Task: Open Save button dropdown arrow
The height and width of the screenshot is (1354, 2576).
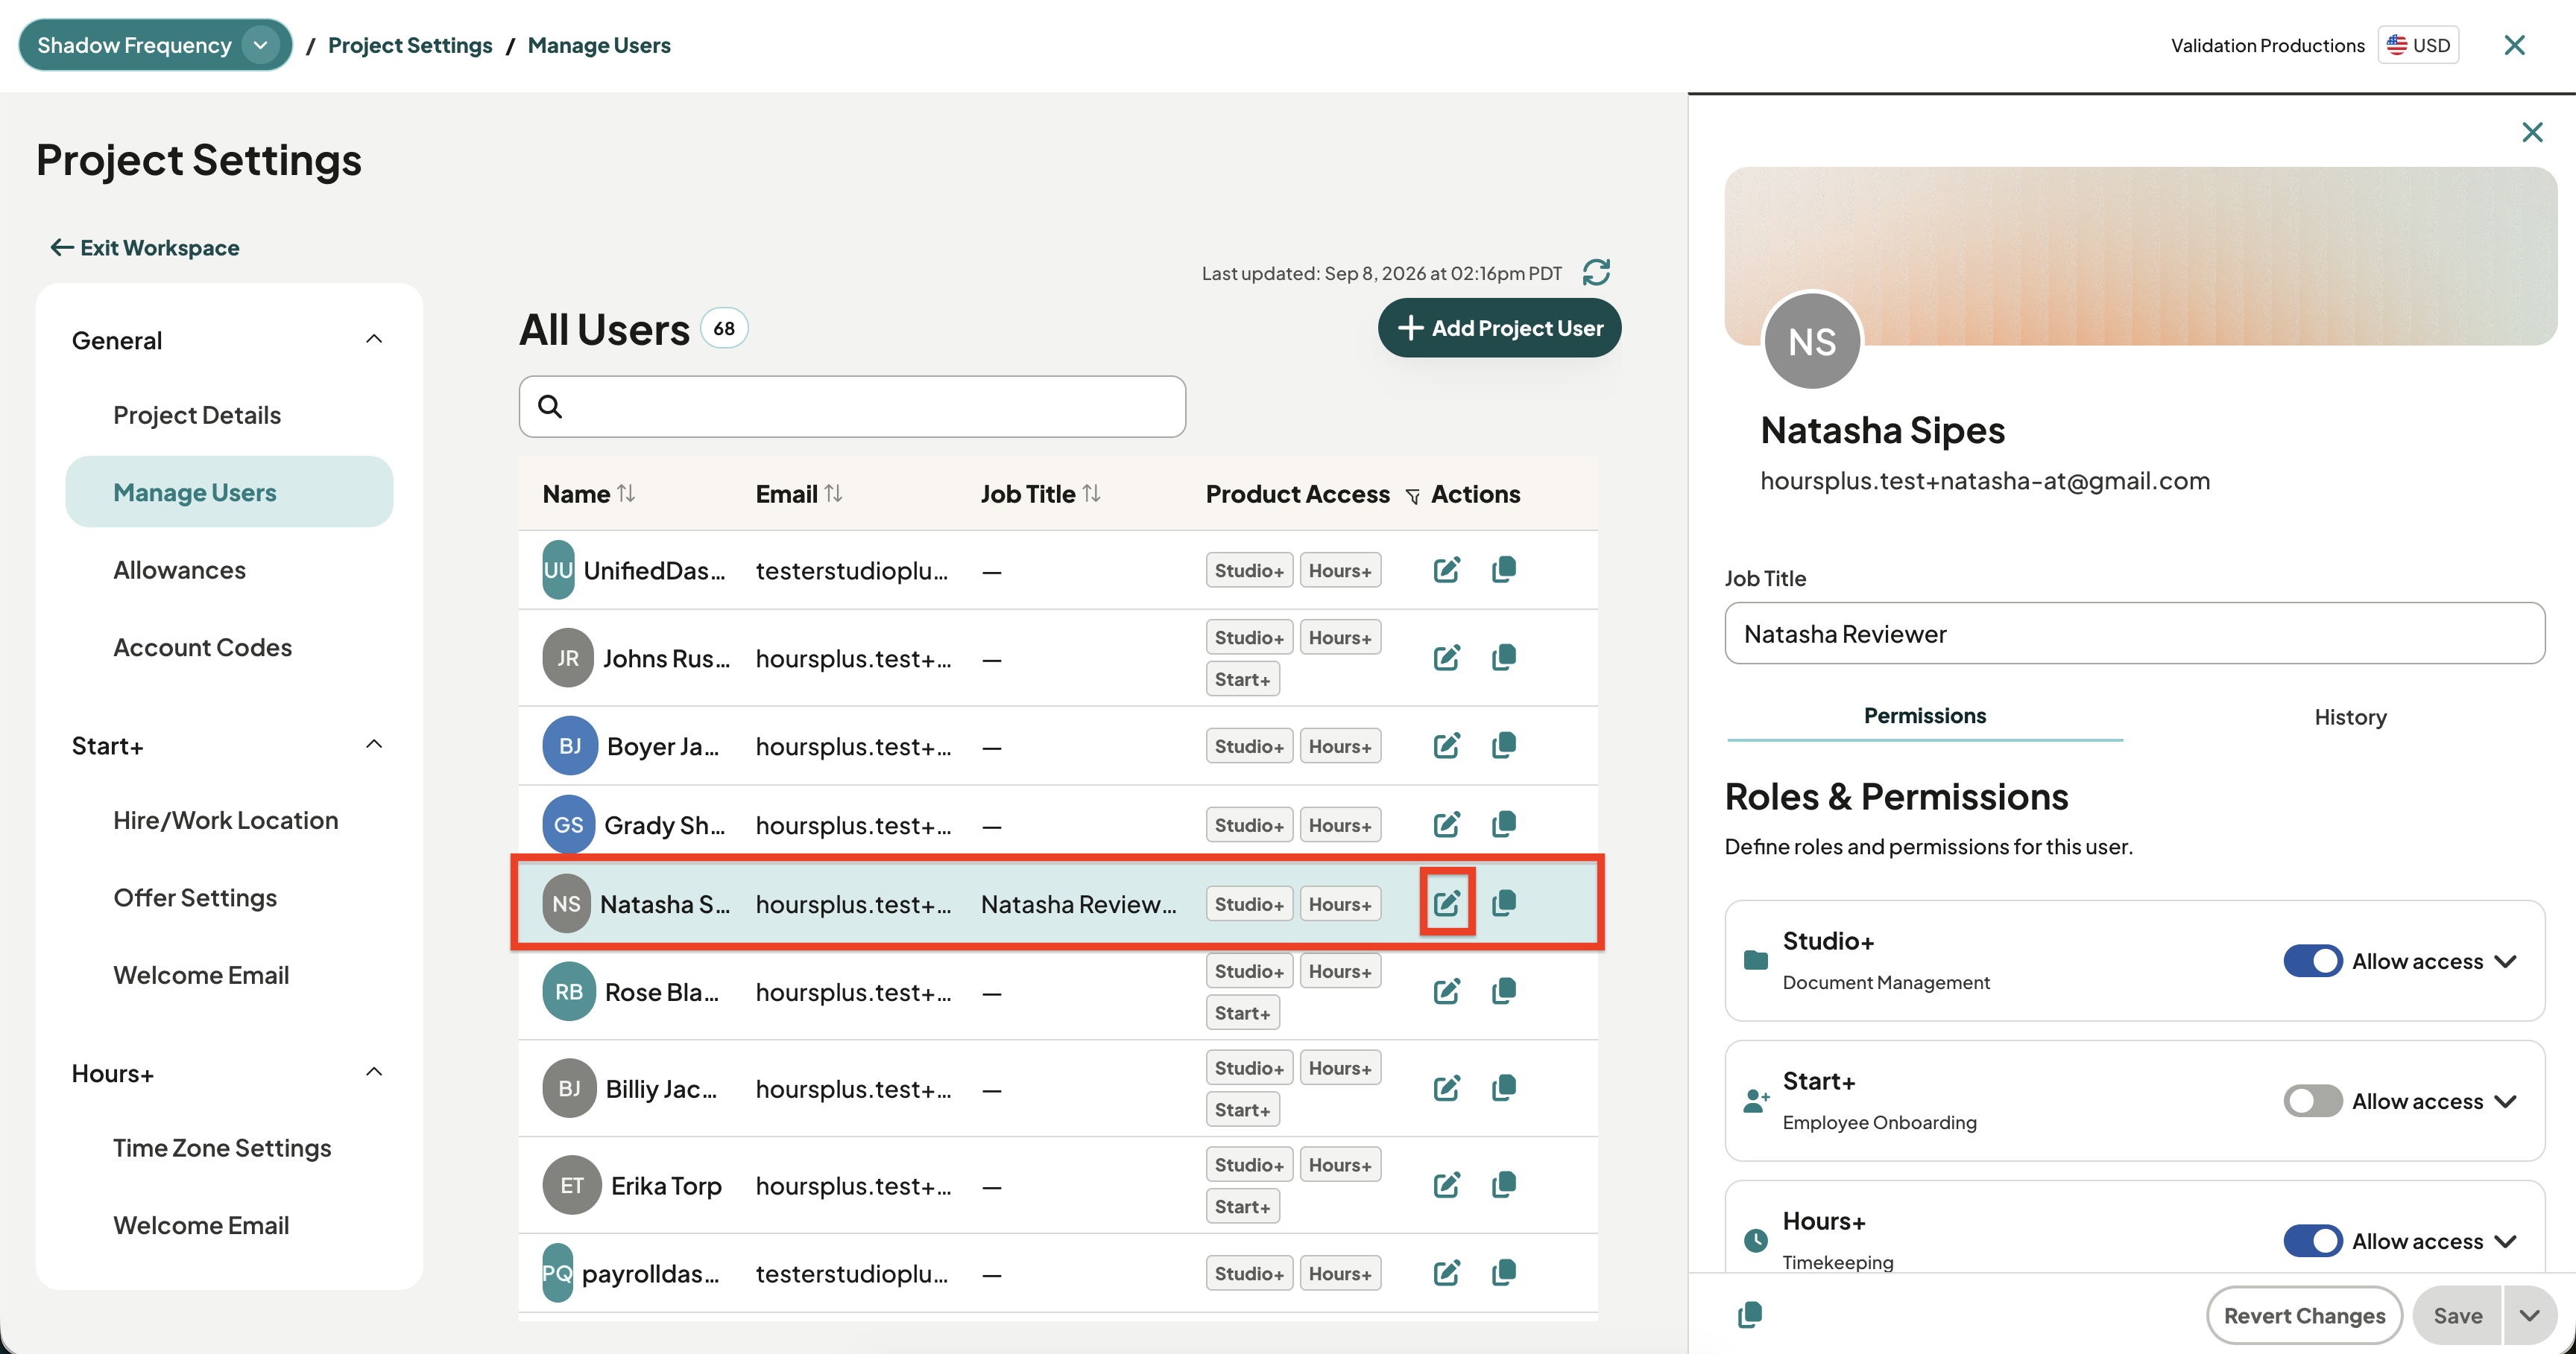Action: click(2529, 1315)
